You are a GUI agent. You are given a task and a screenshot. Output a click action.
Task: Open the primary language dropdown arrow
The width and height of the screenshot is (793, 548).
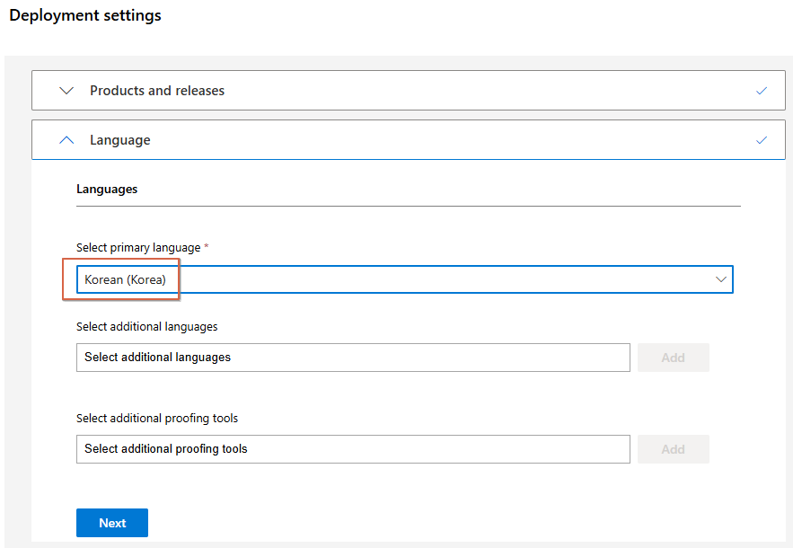pyautogui.click(x=720, y=279)
